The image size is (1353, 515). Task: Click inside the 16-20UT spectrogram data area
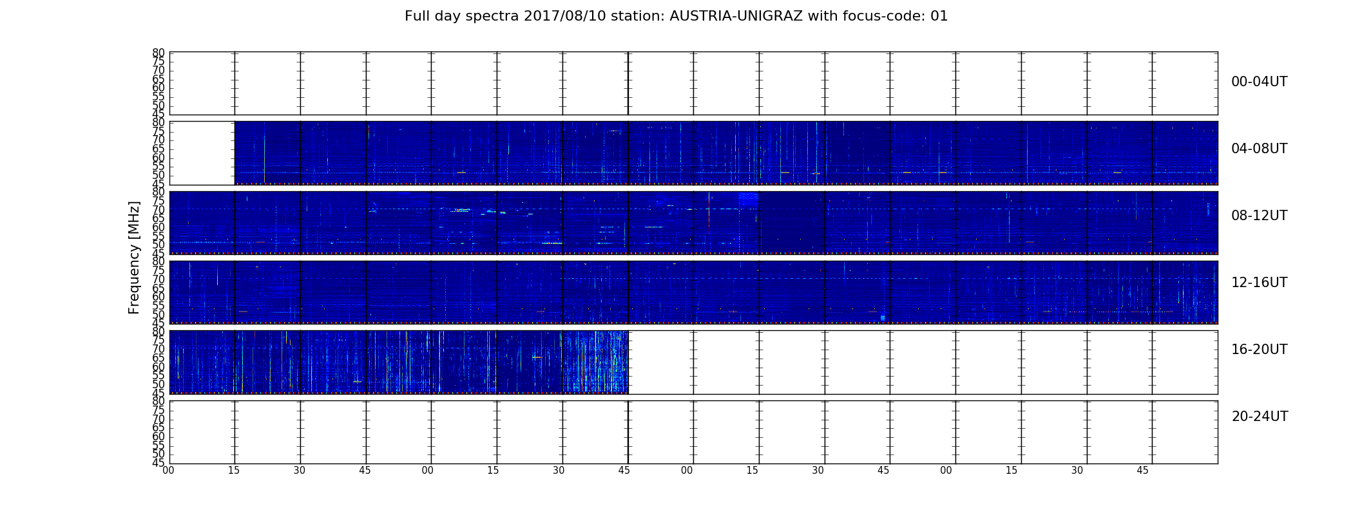tap(399, 362)
